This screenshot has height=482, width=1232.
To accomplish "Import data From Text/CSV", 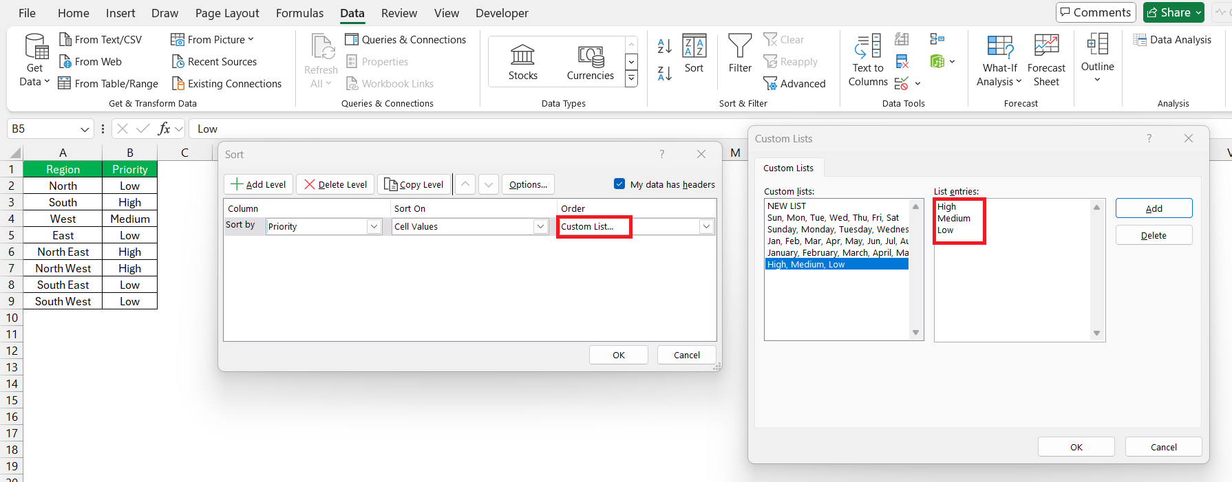I will point(100,40).
